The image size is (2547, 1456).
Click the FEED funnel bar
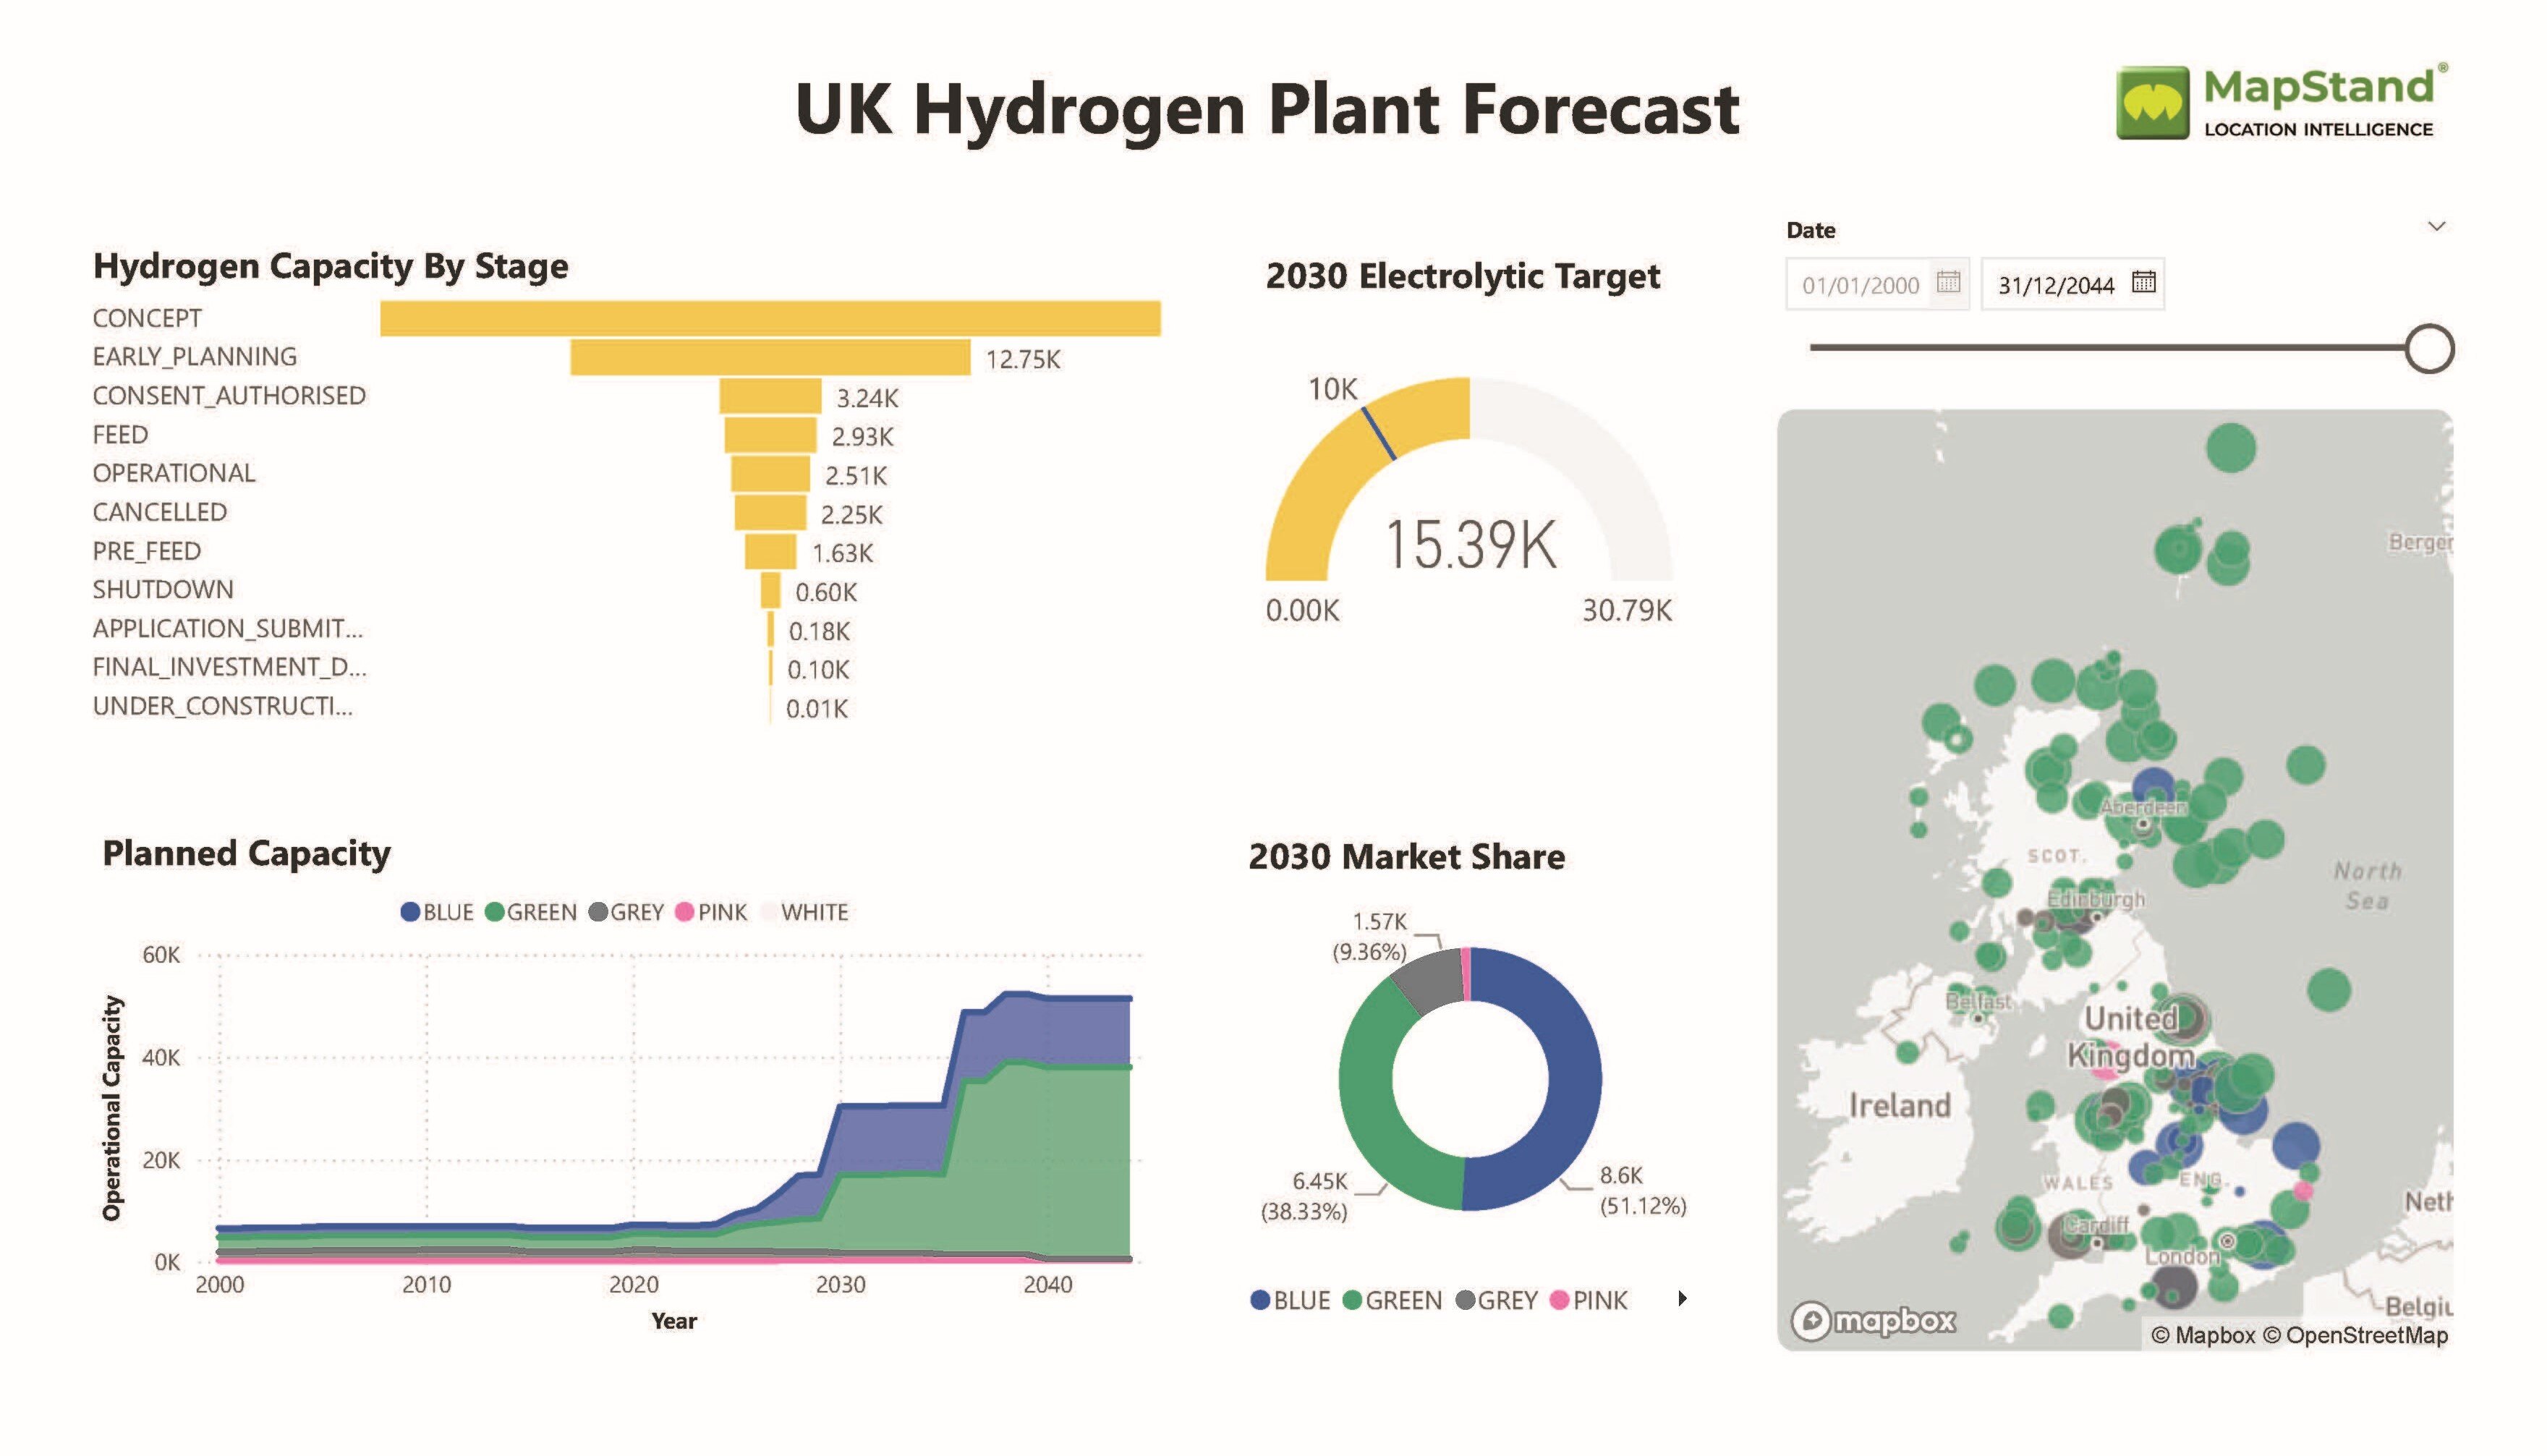(770, 435)
